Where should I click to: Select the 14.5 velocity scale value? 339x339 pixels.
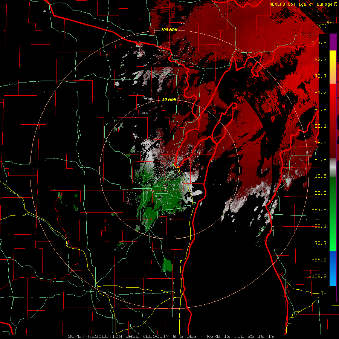pos(321,143)
